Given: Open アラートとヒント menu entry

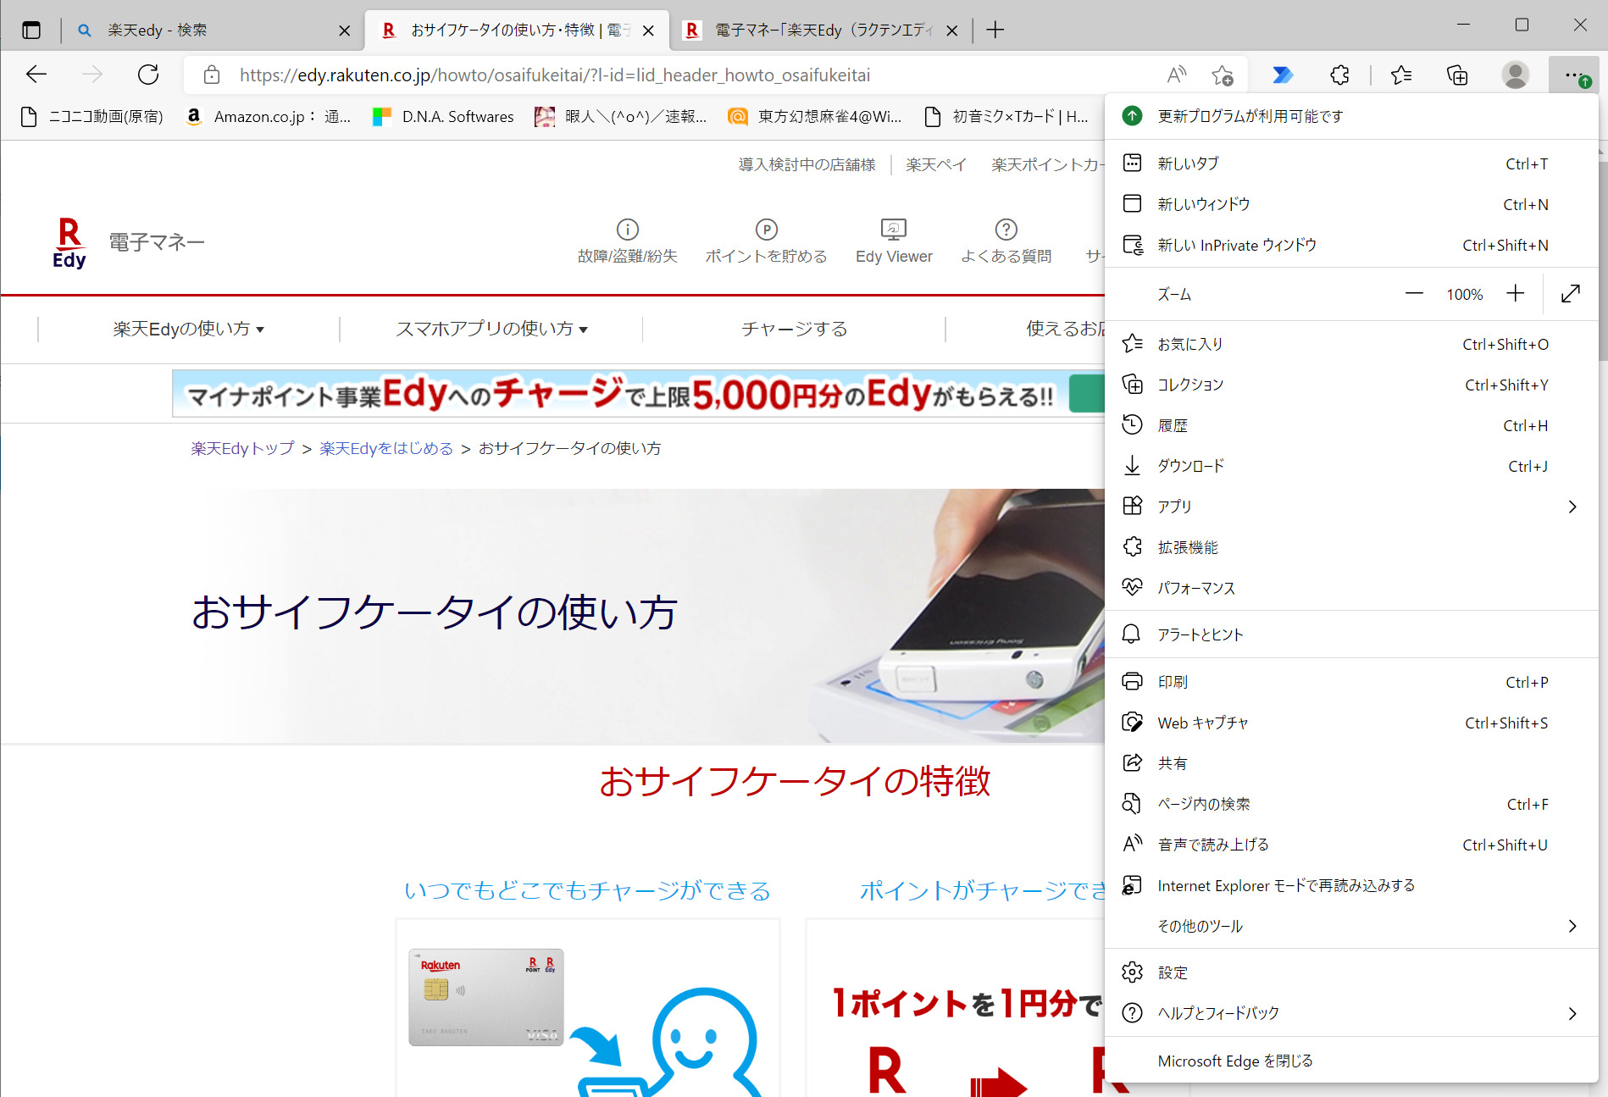Looking at the screenshot, I should click(1351, 634).
